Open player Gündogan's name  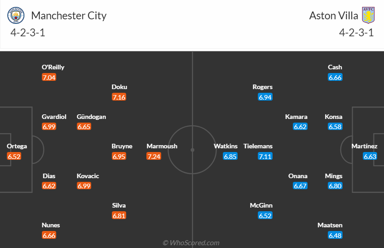pyautogui.click(x=91, y=117)
